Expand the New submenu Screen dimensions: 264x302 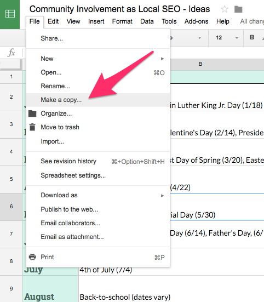tap(98, 59)
